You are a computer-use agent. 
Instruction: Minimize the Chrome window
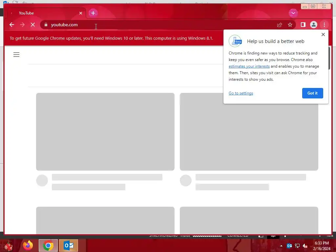305,7
